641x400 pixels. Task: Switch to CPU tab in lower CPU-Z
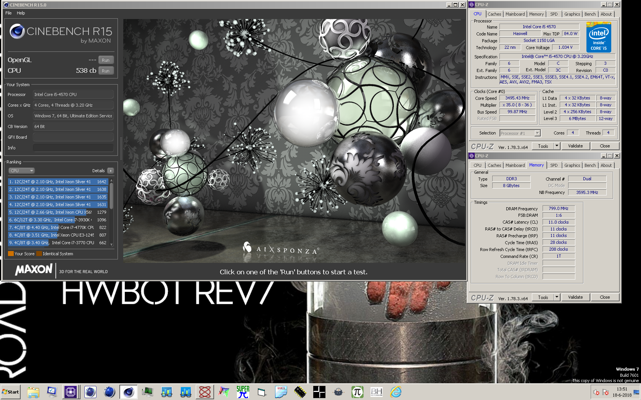[x=478, y=165]
